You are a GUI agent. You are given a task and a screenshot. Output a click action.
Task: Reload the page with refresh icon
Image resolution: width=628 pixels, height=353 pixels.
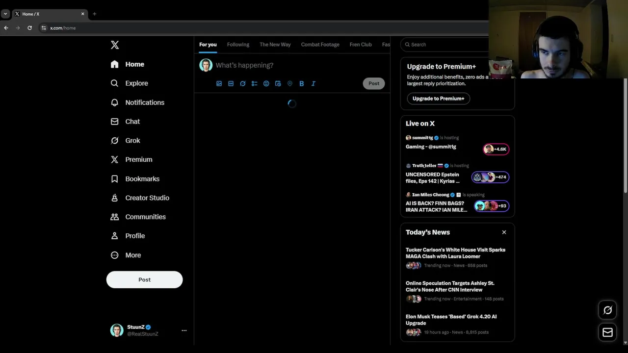point(29,28)
